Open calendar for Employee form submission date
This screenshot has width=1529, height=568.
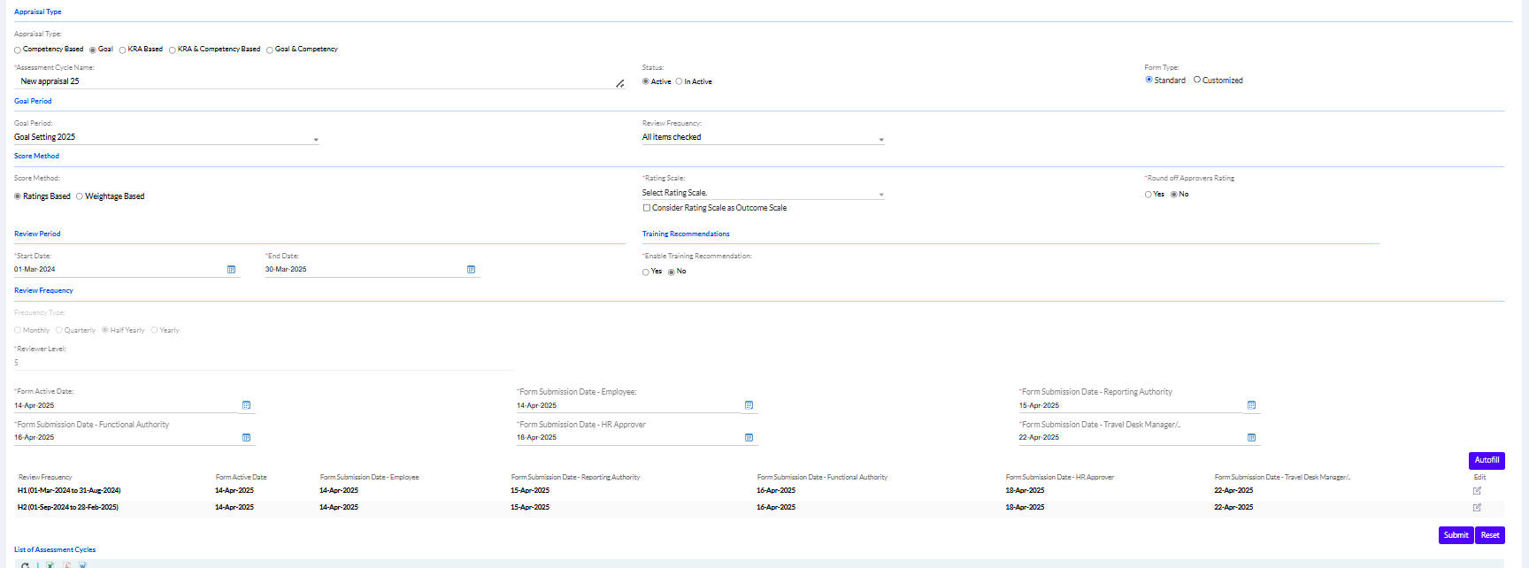pyautogui.click(x=749, y=406)
